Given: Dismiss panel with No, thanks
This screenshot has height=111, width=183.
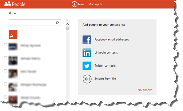Looking at the screenshot, I should (x=145, y=90).
